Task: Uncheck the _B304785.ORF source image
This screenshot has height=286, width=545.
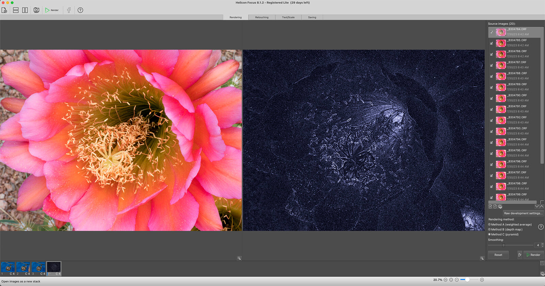Action: [x=491, y=43]
